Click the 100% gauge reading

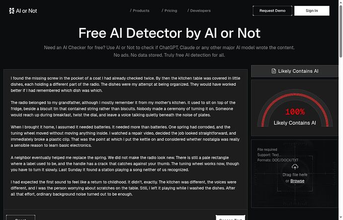[295, 112]
